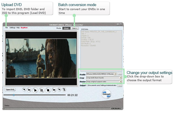Image resolution: width=173 pixels, height=130 pixels.
Task: Fast forward the video
Action: (54, 90)
